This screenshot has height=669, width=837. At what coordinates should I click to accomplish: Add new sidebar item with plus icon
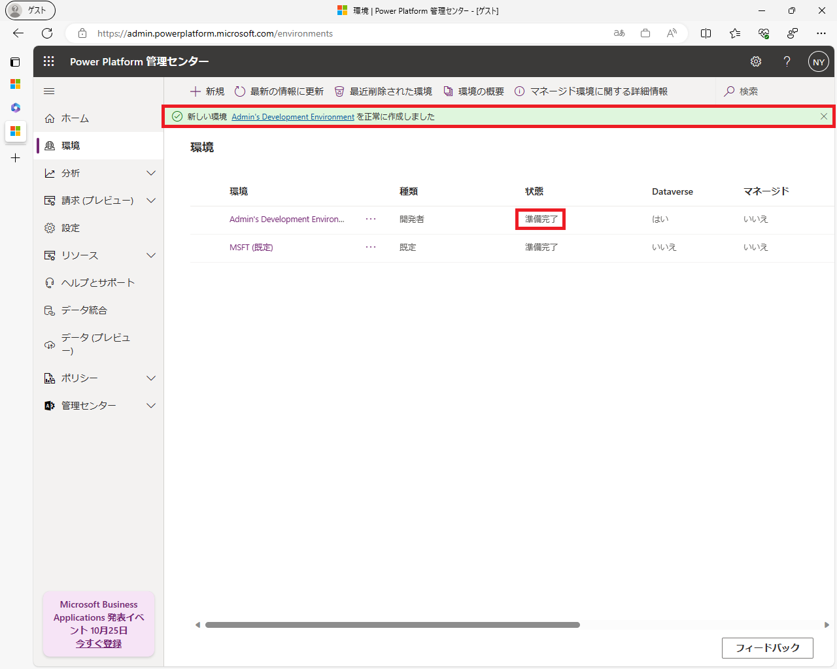15,158
